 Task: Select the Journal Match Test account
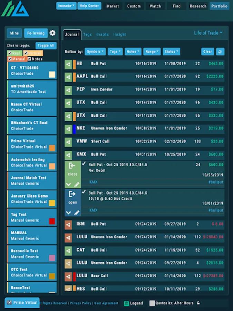[32, 181]
